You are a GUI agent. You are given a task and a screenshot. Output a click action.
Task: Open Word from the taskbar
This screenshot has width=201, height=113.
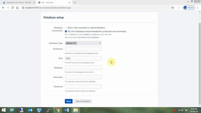tap(67, 110)
